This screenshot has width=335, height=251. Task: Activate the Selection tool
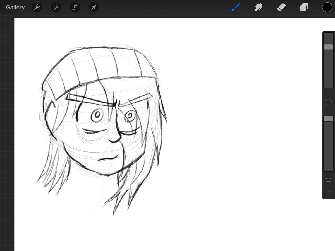pyautogui.click(x=75, y=8)
